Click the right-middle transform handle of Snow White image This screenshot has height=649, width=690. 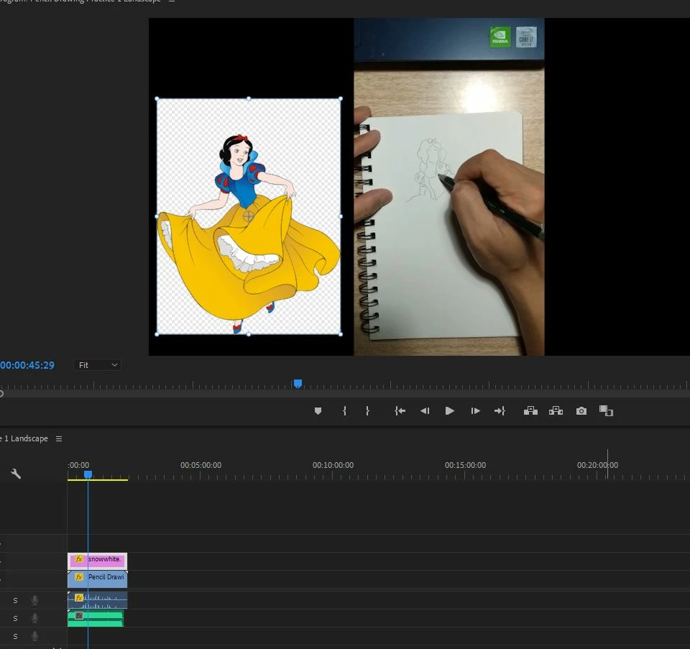[341, 216]
